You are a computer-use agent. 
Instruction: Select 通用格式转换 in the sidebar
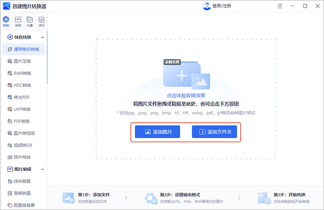(x=24, y=49)
